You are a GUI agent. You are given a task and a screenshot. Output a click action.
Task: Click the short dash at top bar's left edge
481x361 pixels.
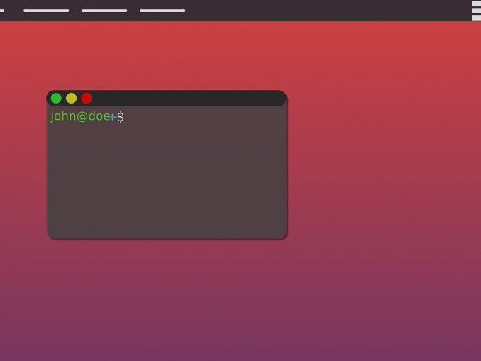tap(2, 11)
